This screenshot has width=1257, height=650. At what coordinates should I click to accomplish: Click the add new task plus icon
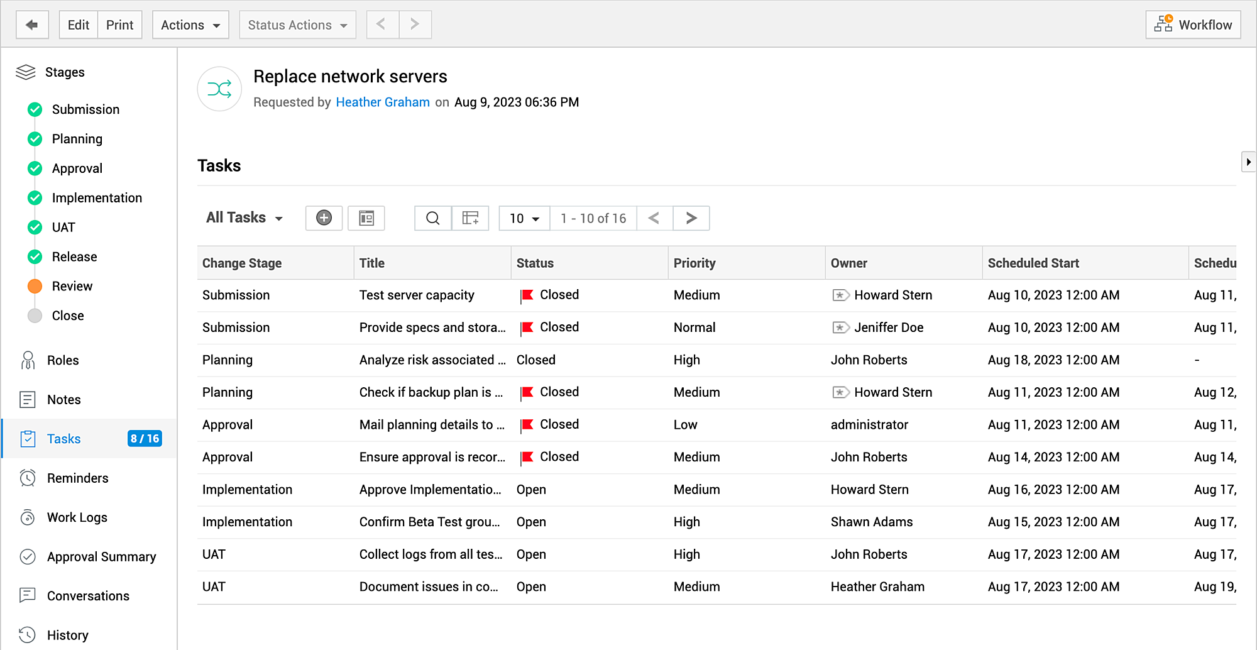click(324, 218)
